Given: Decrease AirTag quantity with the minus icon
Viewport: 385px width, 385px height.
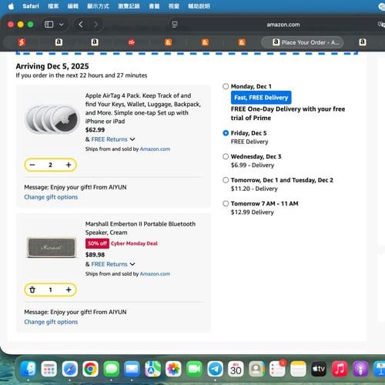Looking at the screenshot, I should 32,165.
